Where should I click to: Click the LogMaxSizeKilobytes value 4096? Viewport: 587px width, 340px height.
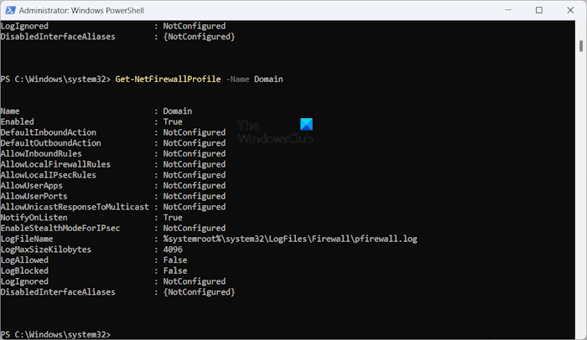pos(174,250)
